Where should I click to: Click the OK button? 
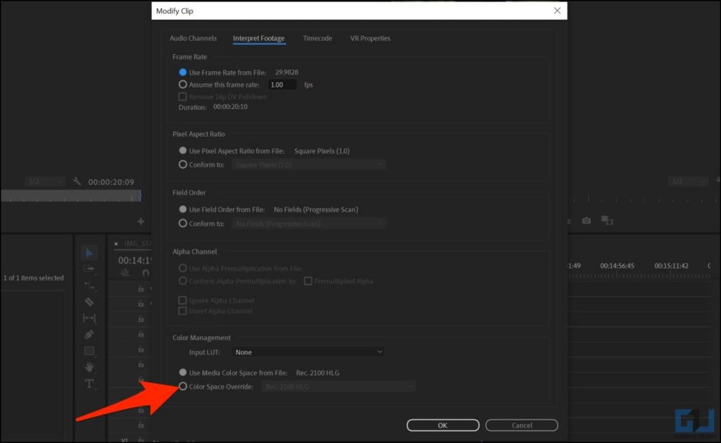click(x=442, y=425)
